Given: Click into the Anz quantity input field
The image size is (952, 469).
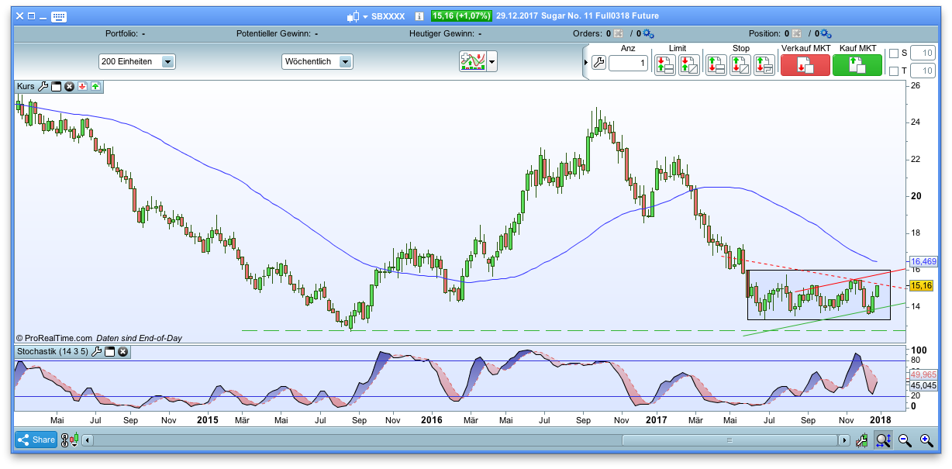Looking at the screenshot, I should pyautogui.click(x=629, y=64).
